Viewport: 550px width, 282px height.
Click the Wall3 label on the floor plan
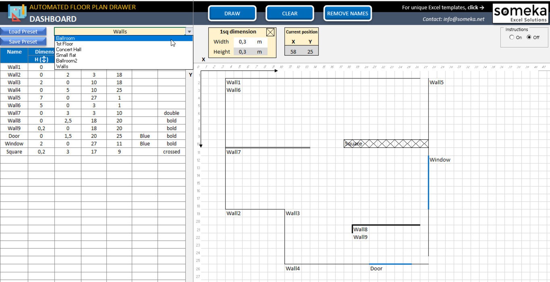(x=293, y=213)
